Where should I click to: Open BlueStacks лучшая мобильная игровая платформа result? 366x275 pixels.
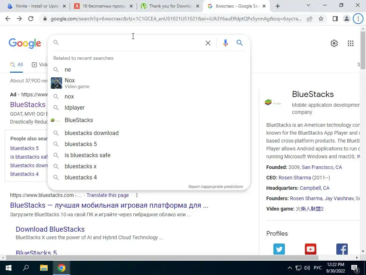pyautogui.click(x=109, y=205)
